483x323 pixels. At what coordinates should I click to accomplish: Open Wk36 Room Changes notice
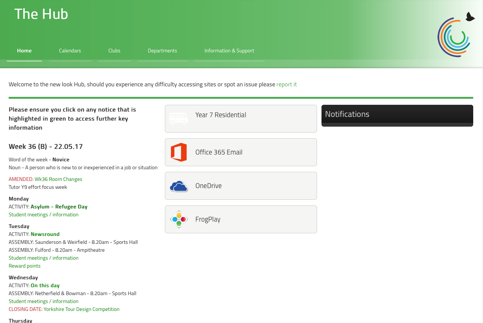point(58,179)
